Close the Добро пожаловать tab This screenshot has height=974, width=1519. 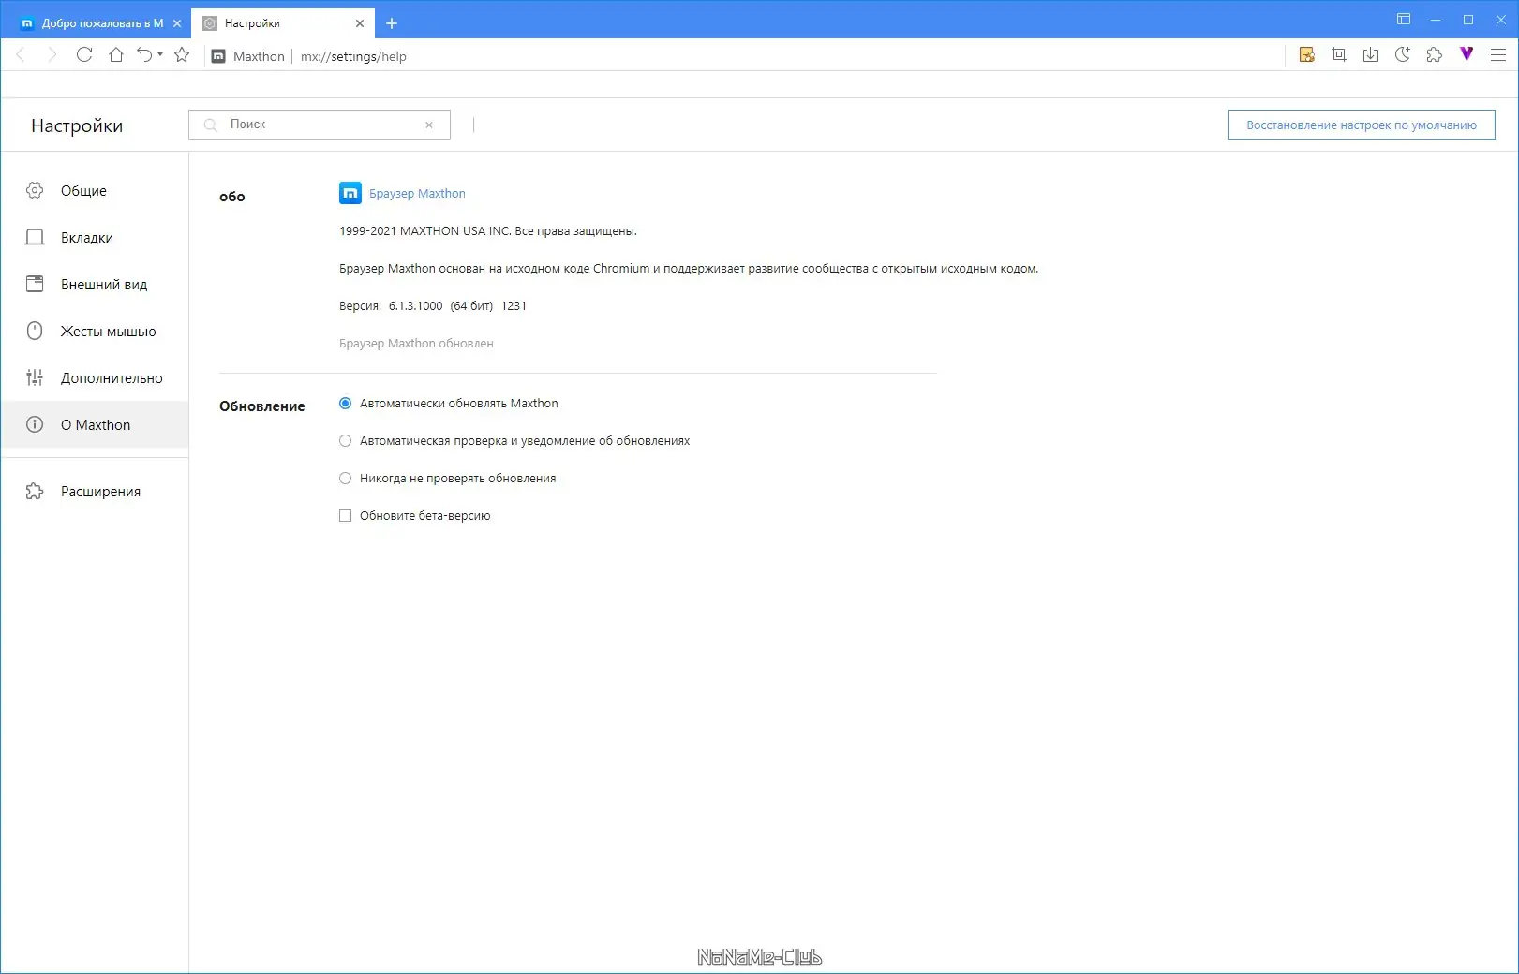(177, 23)
